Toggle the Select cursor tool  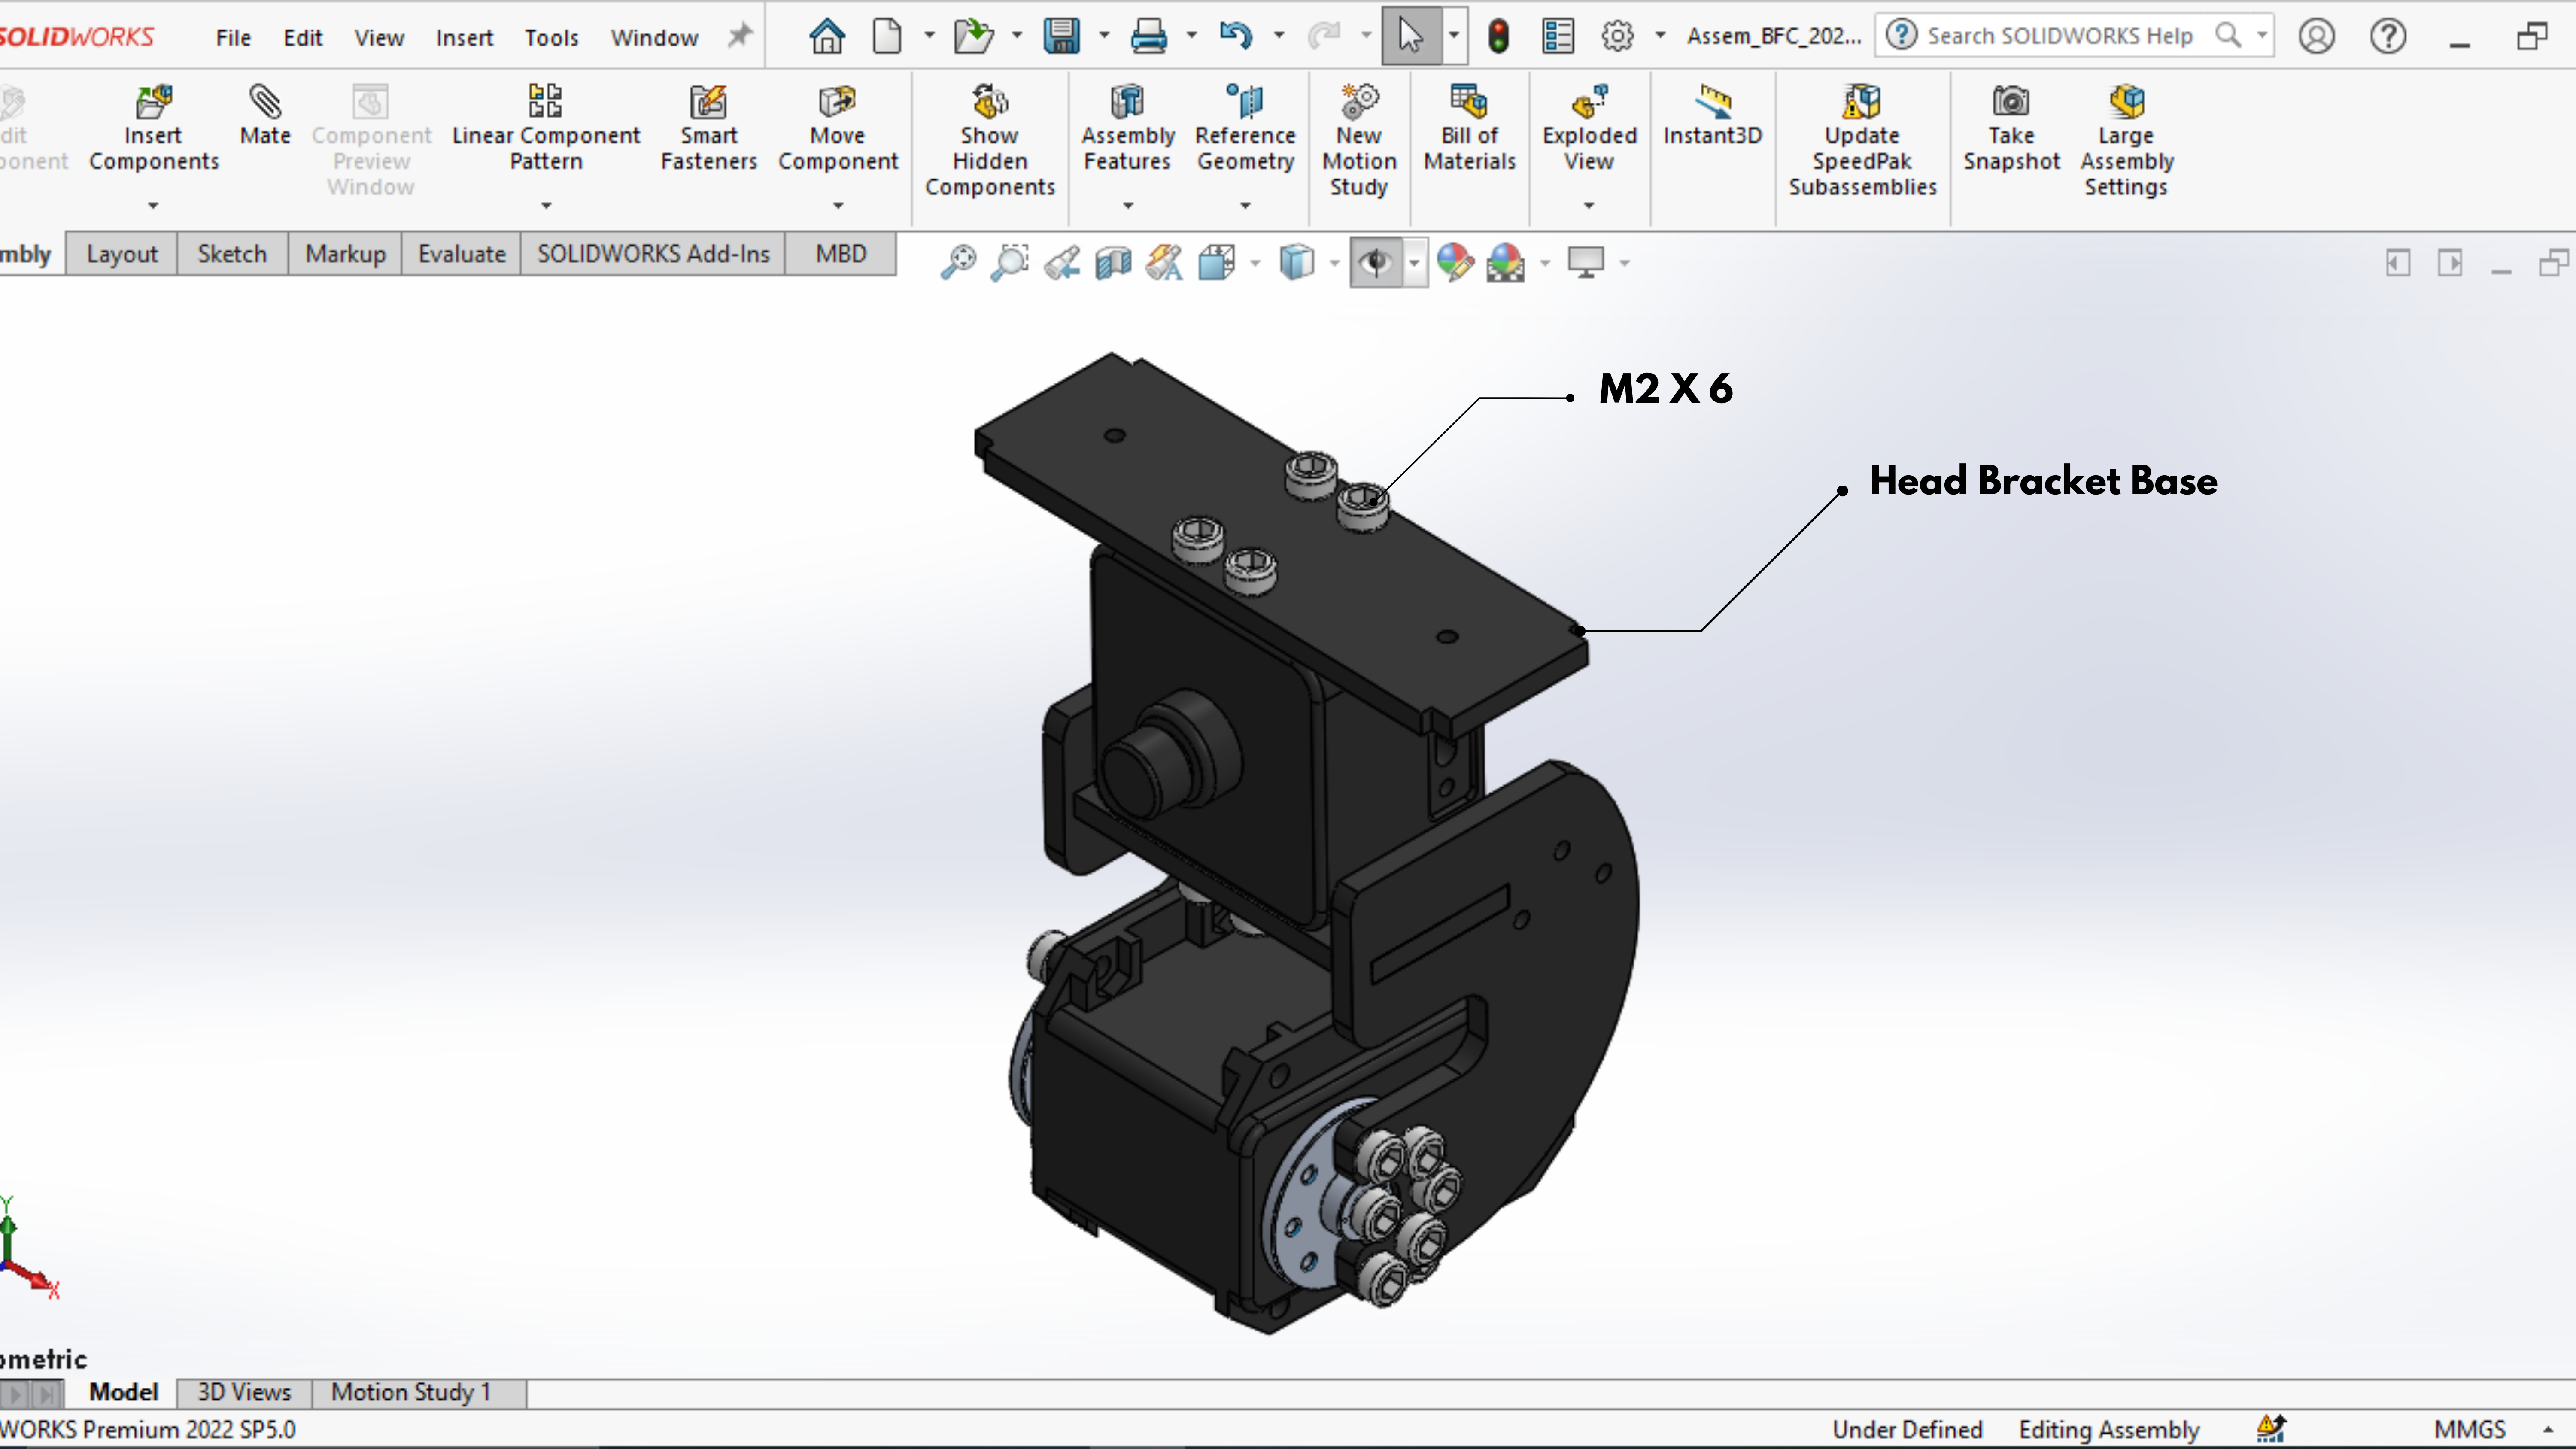[1410, 36]
